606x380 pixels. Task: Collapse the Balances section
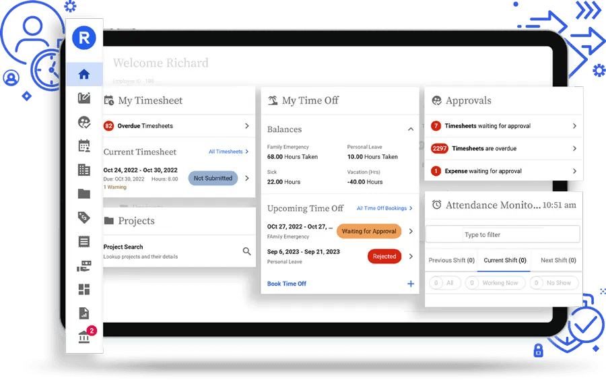411,129
